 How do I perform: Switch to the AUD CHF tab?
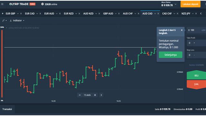click(128, 14)
